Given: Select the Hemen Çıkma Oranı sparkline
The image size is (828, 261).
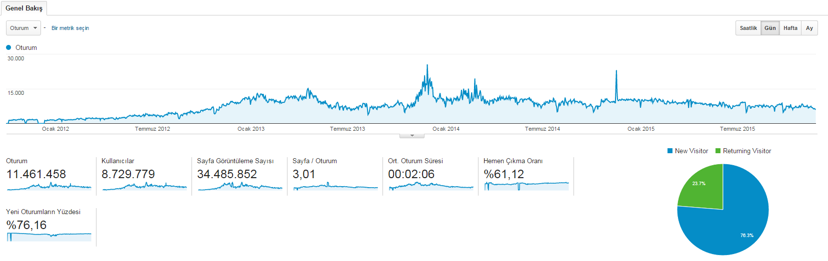Looking at the screenshot, I should 526,186.
